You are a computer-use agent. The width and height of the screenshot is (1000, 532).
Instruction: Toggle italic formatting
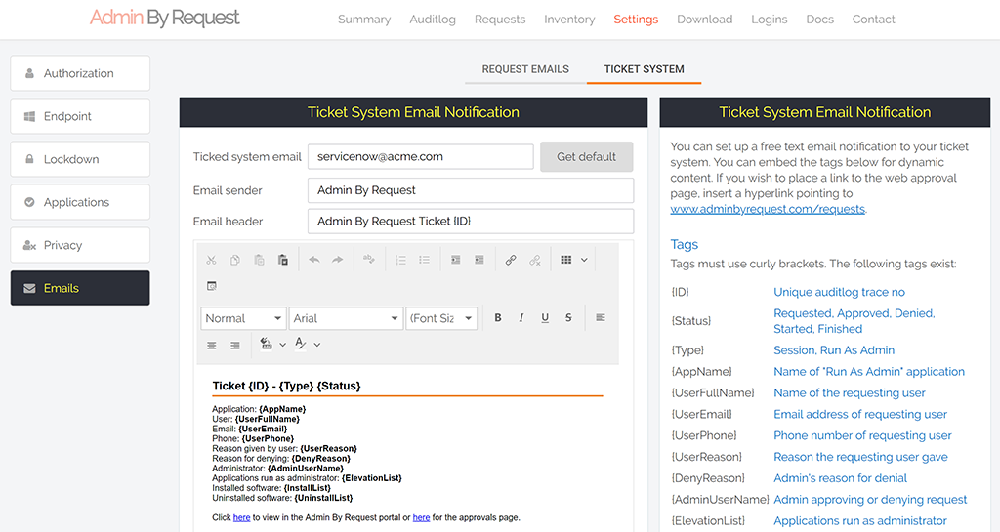click(x=521, y=318)
